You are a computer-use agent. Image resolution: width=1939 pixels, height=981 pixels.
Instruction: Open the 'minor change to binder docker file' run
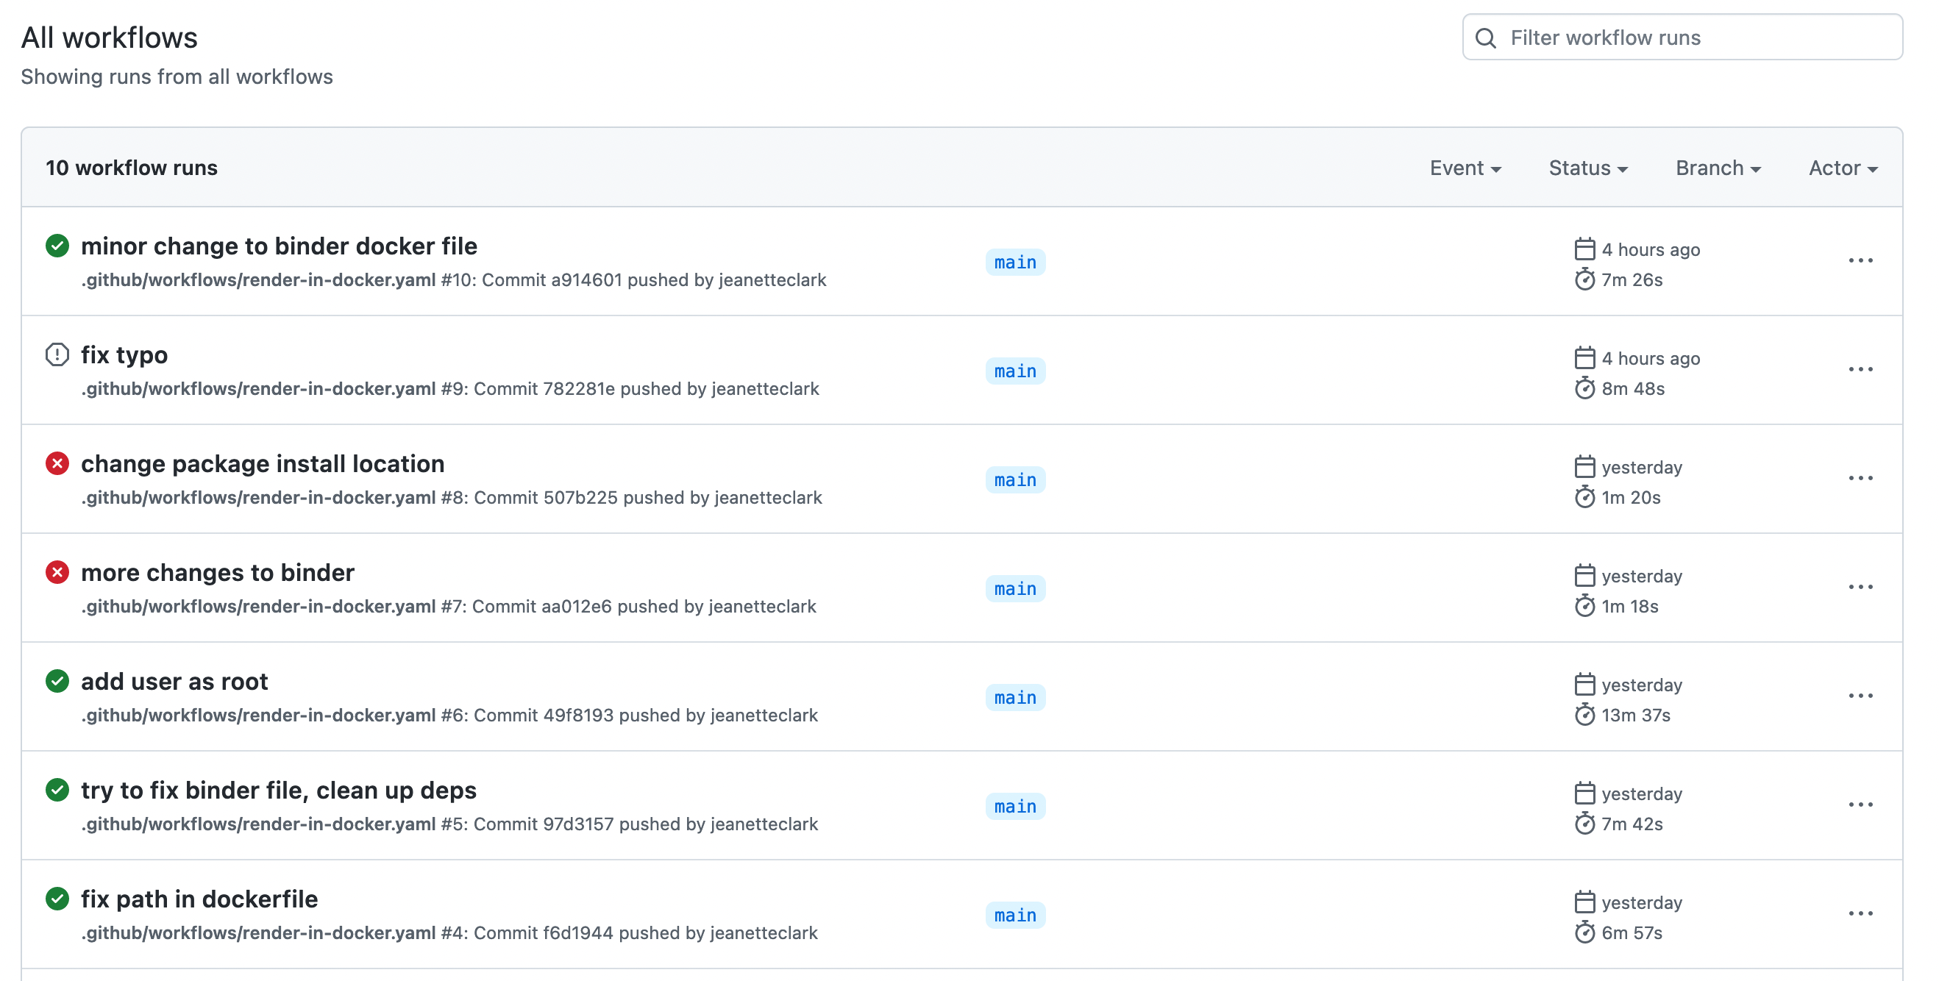(x=279, y=246)
